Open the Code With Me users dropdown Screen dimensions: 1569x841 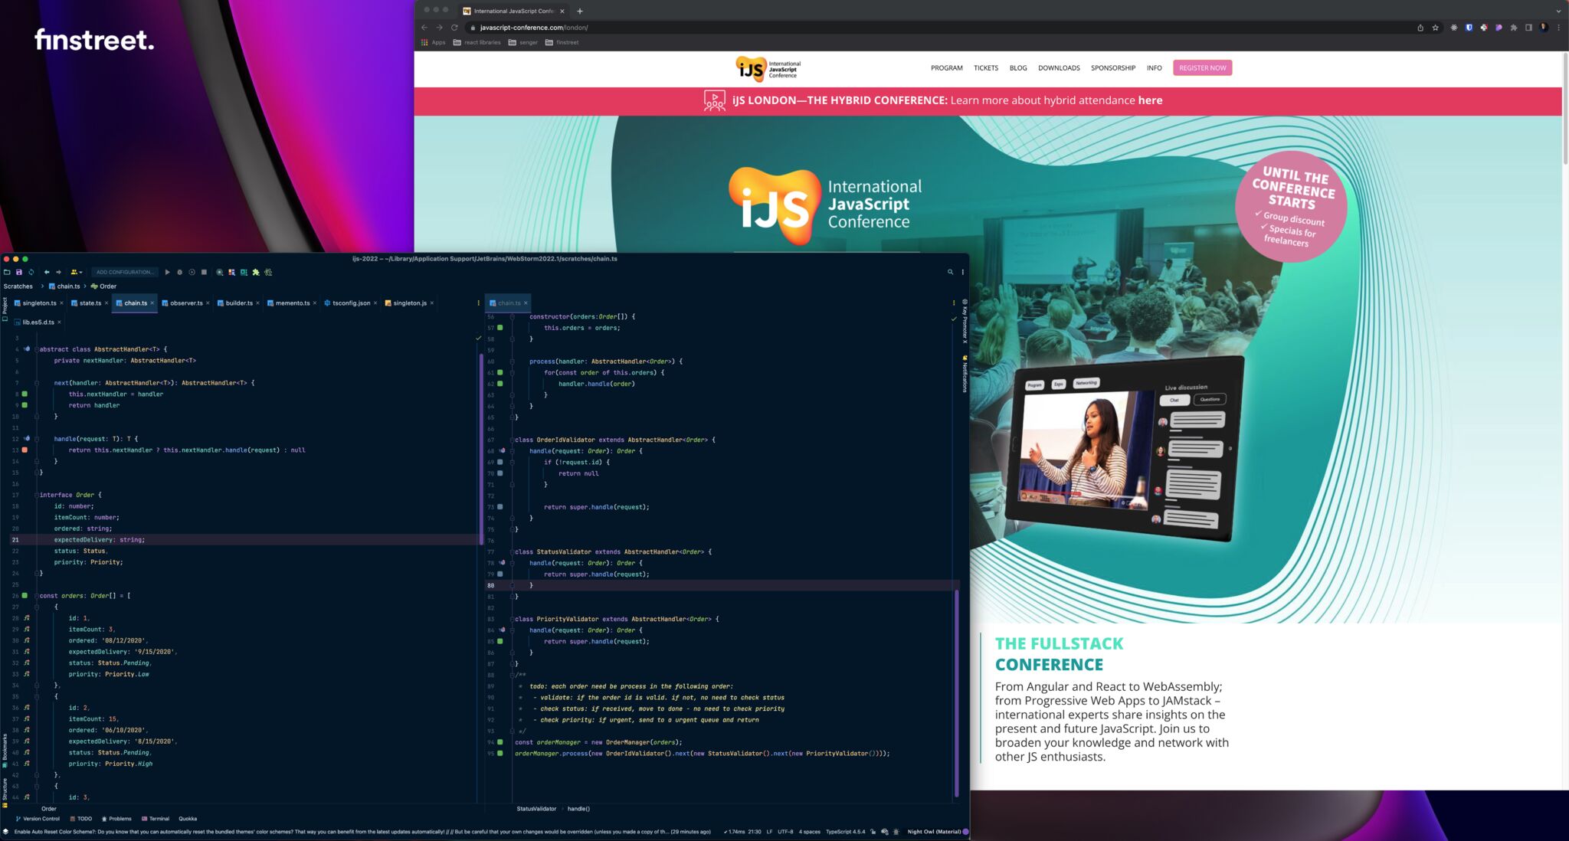click(76, 272)
